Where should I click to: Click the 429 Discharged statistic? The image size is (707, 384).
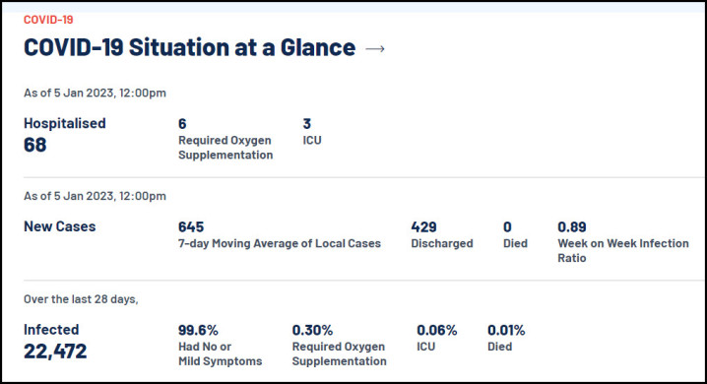442,234
